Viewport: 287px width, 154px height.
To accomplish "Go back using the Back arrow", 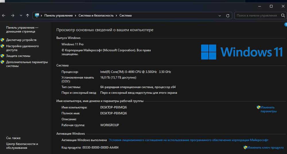I will coord(4,16).
